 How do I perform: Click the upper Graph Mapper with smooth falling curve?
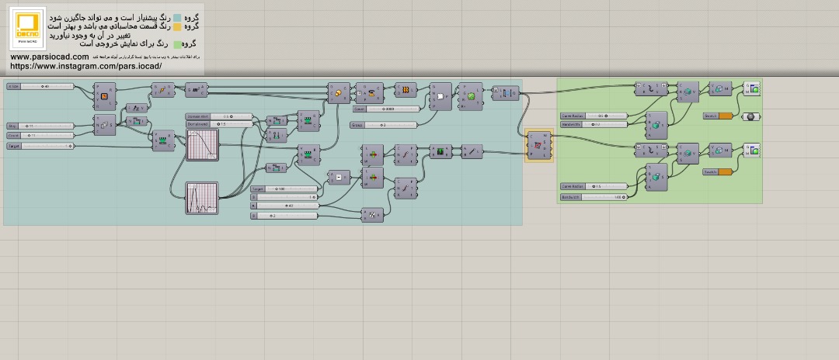(202, 145)
